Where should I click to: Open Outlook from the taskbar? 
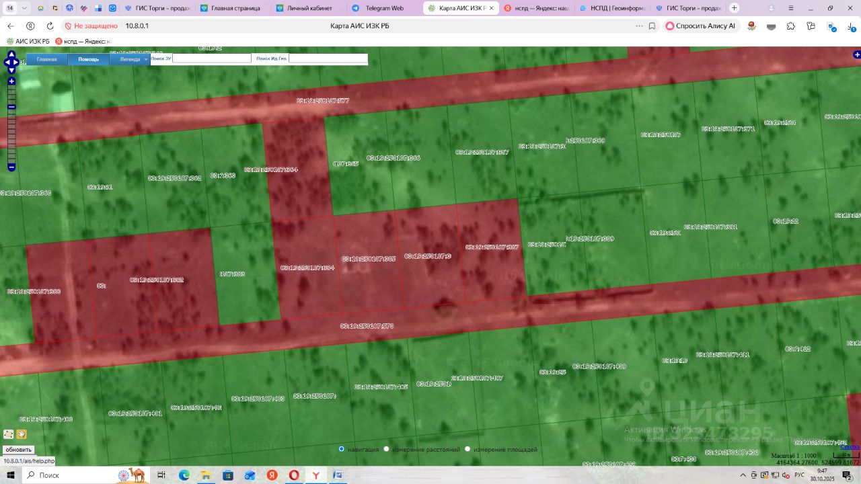point(250,475)
